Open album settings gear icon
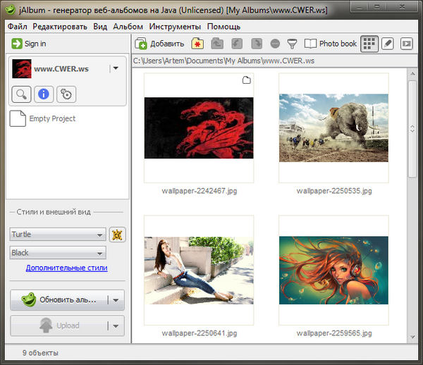Image resolution: width=423 pixels, height=365 pixels. pos(65,94)
